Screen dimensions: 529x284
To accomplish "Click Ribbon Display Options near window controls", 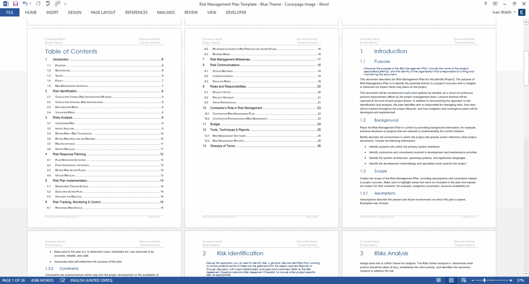I will [495, 3].
